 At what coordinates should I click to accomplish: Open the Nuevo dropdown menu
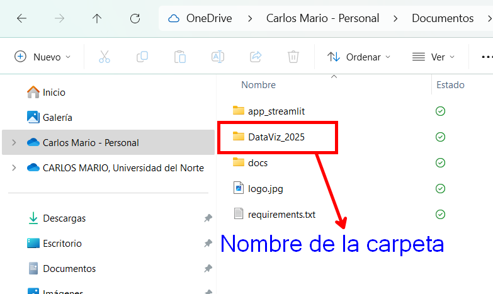[43, 57]
